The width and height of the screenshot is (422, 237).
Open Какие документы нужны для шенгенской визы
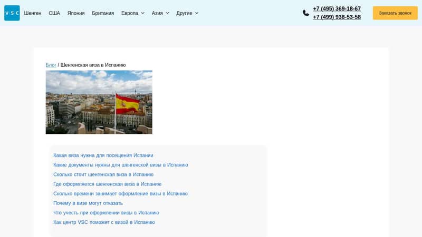pos(121,165)
